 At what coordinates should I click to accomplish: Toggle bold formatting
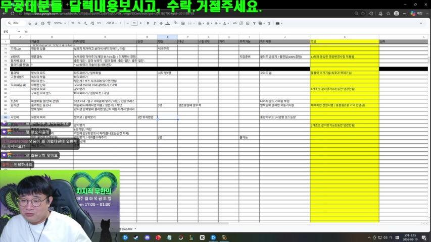click(x=148, y=23)
